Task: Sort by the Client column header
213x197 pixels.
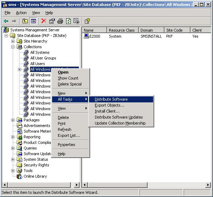Action: [201, 30]
